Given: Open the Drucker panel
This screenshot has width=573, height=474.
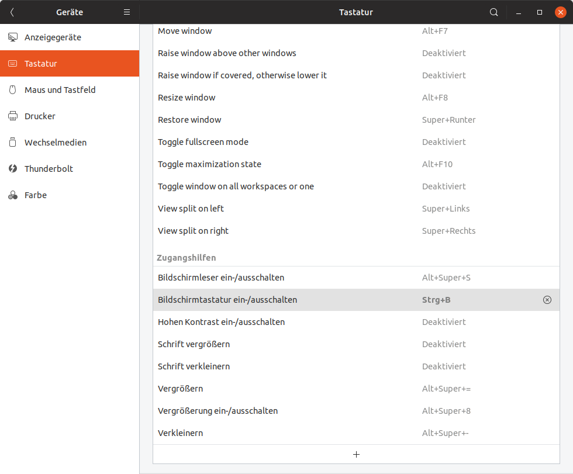Looking at the screenshot, I should (x=70, y=116).
